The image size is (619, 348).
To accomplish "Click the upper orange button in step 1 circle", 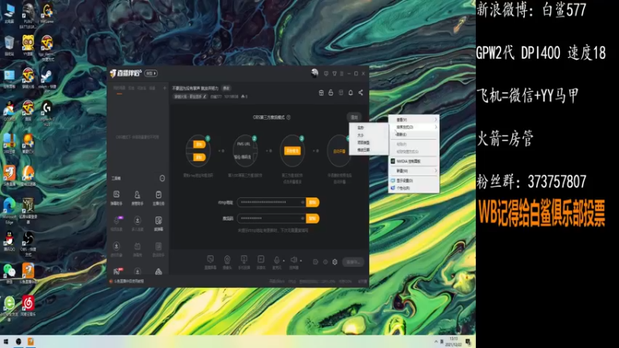I will [x=200, y=145].
